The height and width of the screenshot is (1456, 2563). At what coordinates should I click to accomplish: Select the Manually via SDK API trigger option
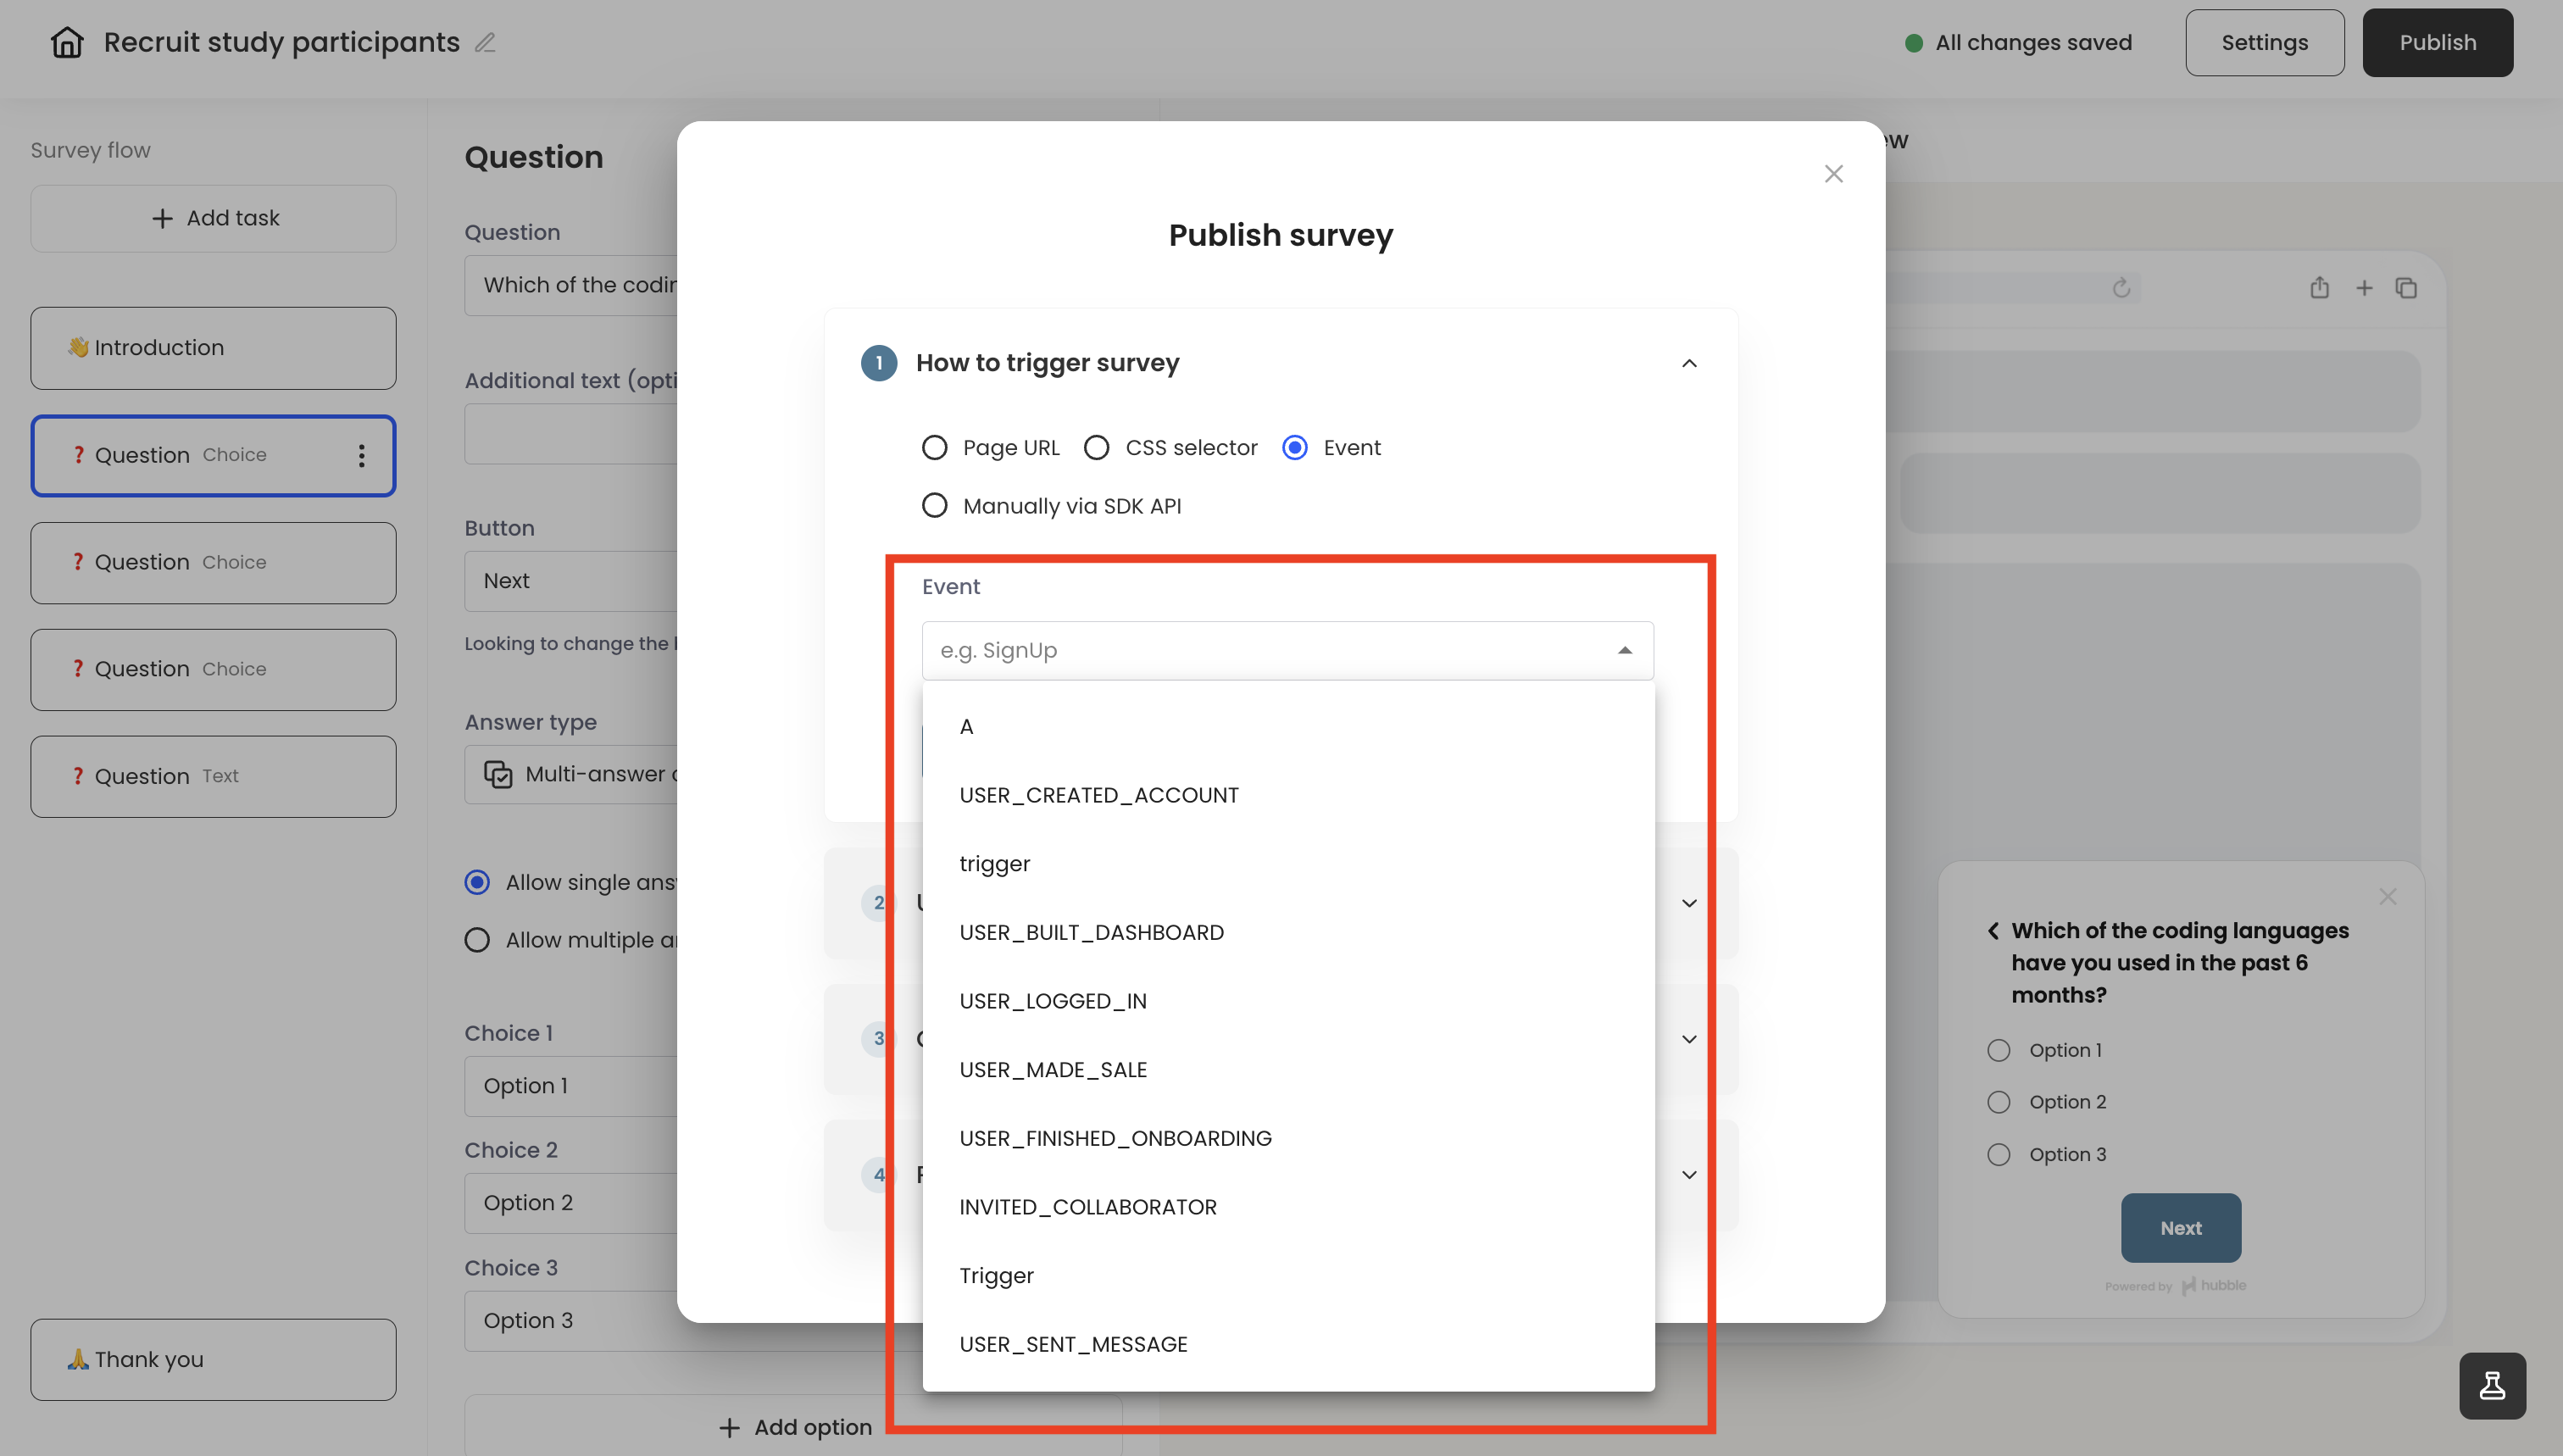tap(935, 505)
